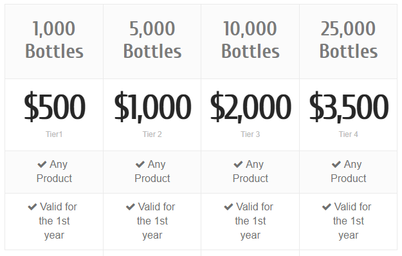
Task: Select the 5,000 Bottles heading
Action: (152, 40)
